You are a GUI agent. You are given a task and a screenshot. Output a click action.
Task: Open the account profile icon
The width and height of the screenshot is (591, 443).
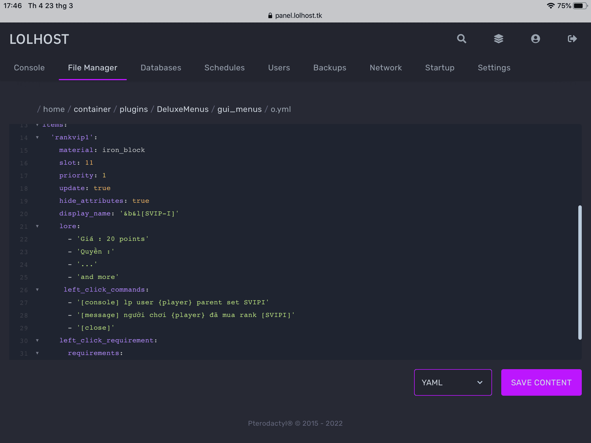click(x=535, y=39)
